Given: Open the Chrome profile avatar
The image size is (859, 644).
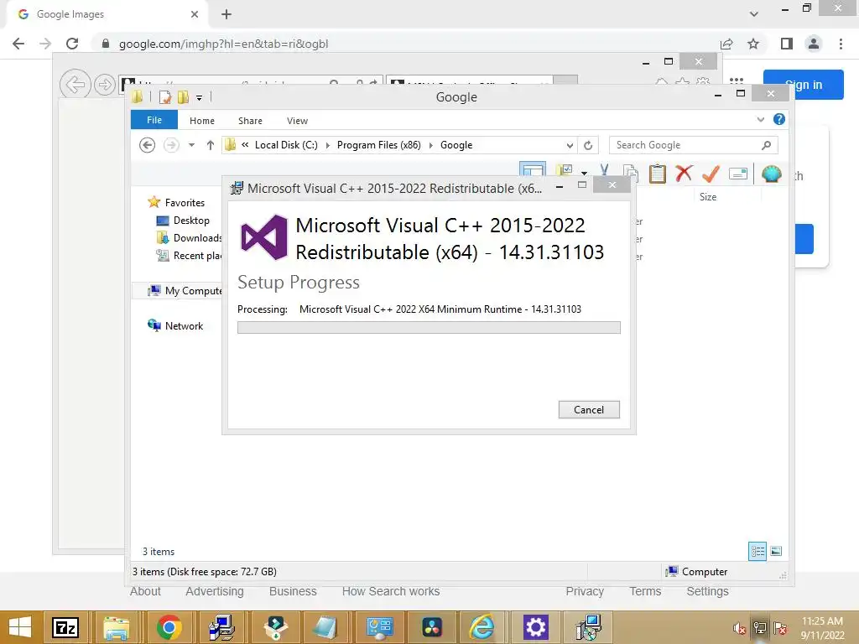Looking at the screenshot, I should pos(814,44).
